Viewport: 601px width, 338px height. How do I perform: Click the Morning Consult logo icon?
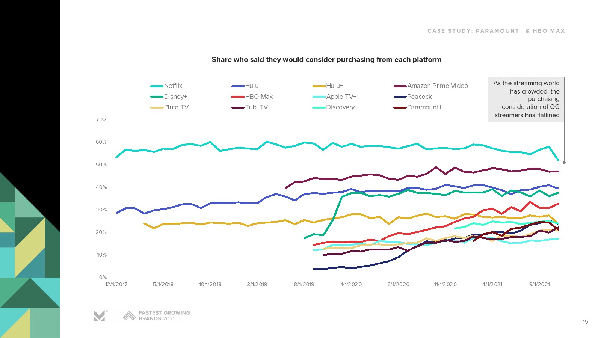pos(100,316)
